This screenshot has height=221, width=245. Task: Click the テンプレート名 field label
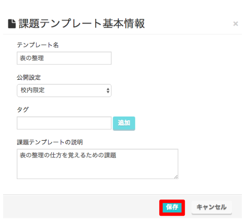coord(38,45)
